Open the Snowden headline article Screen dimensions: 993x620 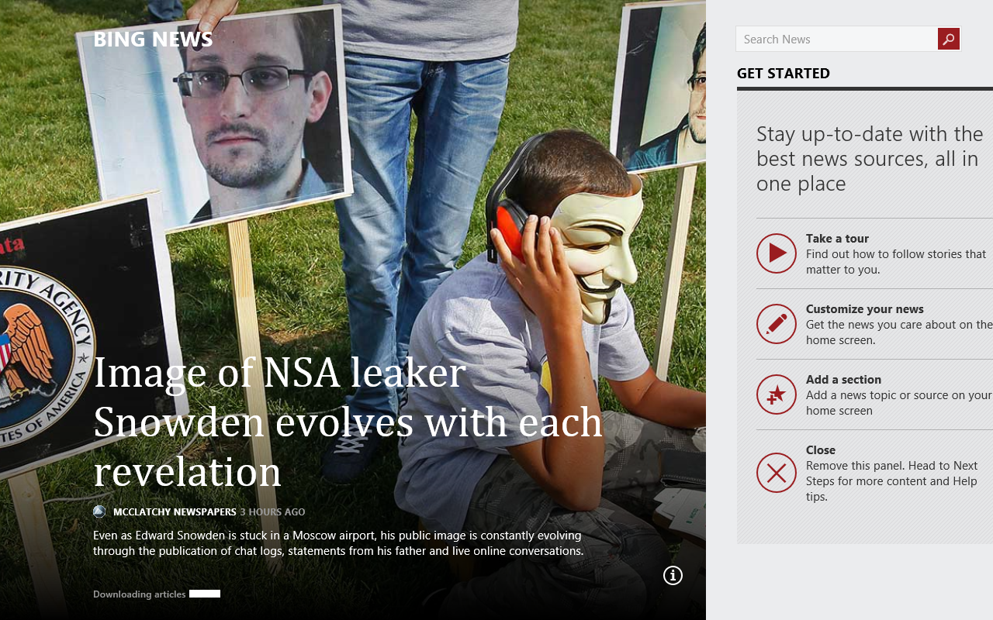pos(348,422)
